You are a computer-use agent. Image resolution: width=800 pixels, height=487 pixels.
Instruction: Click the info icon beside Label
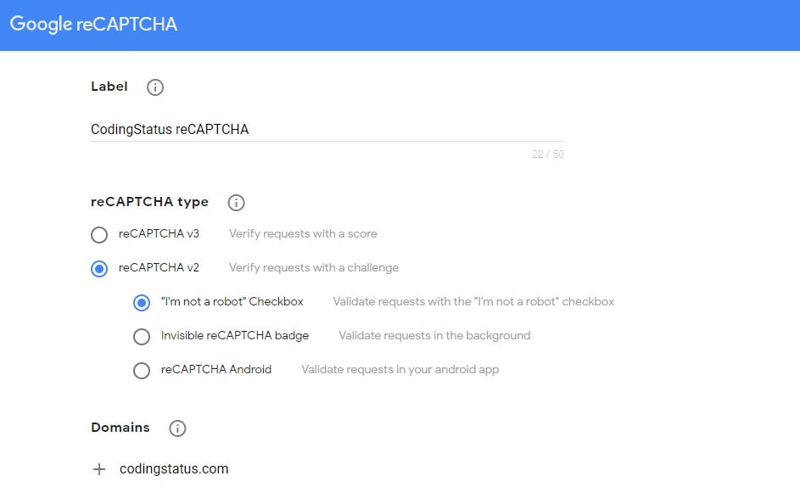tap(155, 87)
